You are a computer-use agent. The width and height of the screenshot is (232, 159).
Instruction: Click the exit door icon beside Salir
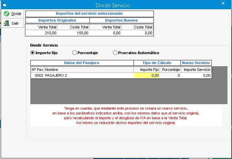(x=6, y=23)
